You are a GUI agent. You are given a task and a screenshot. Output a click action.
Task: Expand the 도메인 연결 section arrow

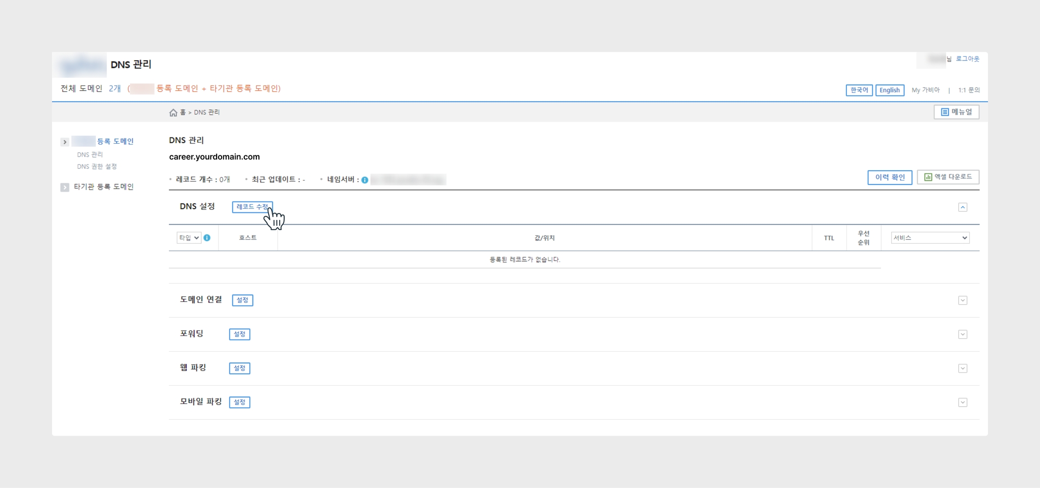[962, 300]
